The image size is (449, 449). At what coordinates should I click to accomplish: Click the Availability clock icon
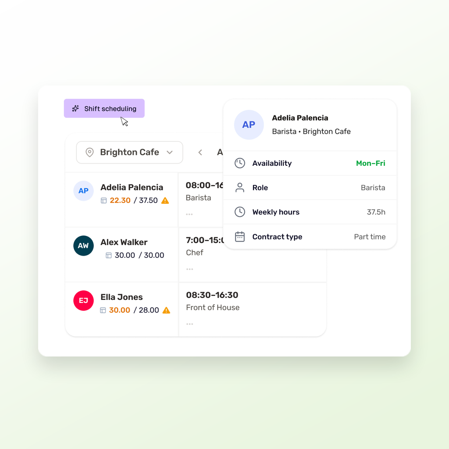coord(240,163)
